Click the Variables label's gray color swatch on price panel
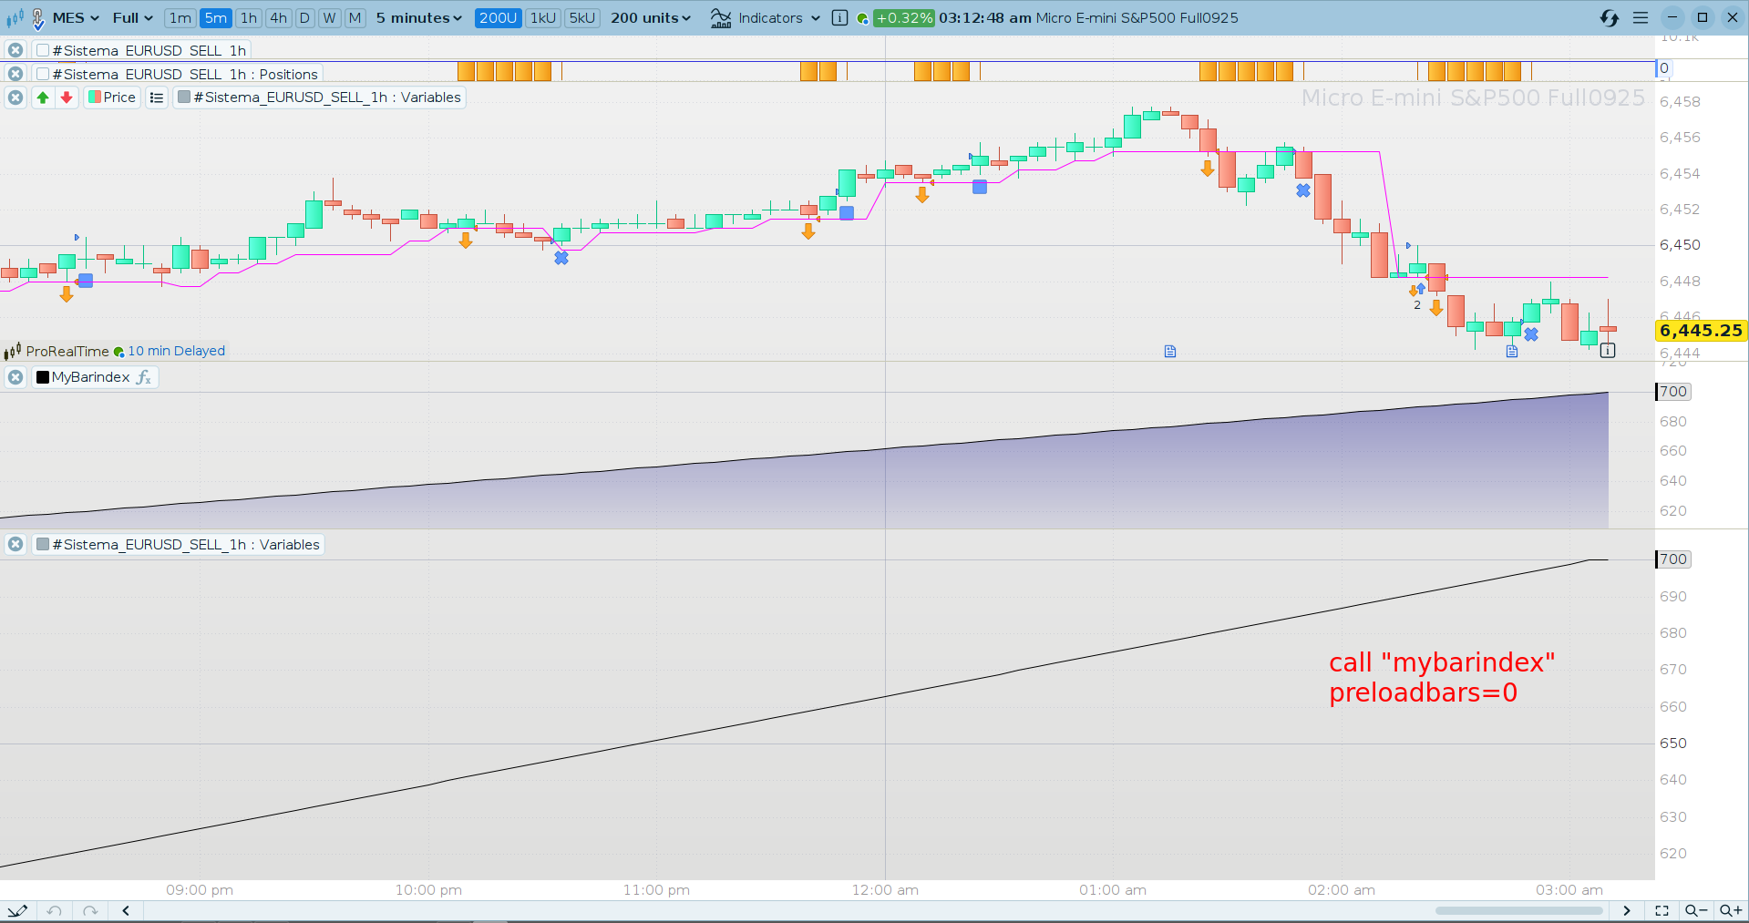 (x=184, y=97)
